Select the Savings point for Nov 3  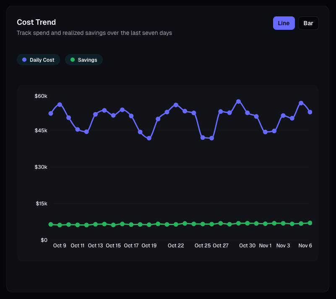[x=283, y=223]
